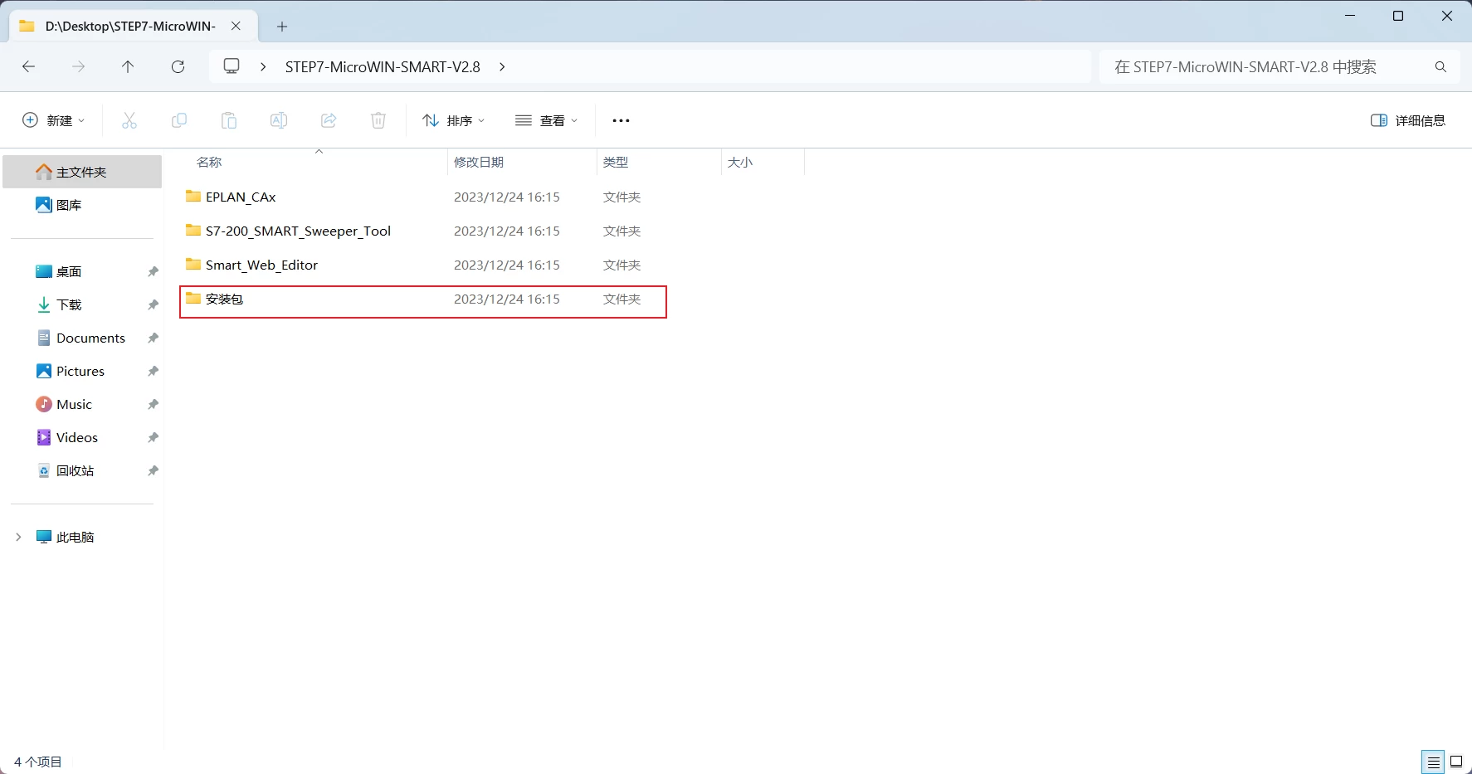
Task: Open the 查看 view dropdown
Action: [546, 120]
